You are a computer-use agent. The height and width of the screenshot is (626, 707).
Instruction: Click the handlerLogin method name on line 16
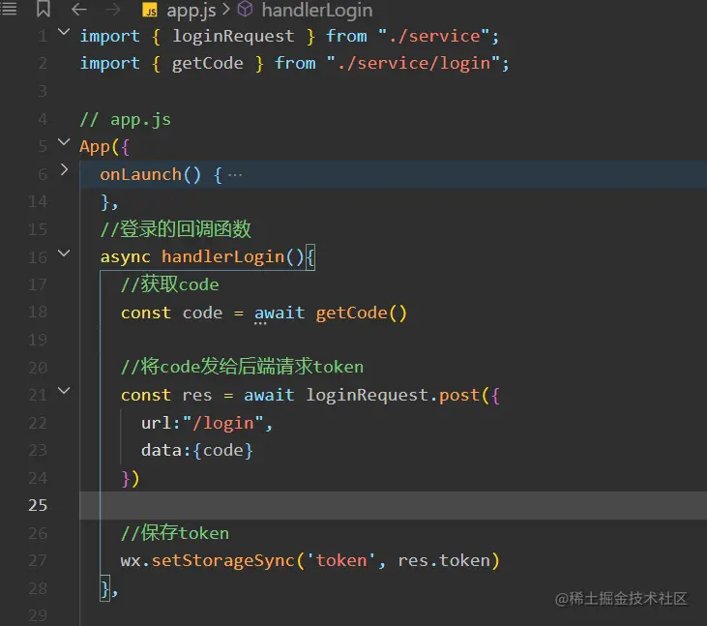[222, 257]
